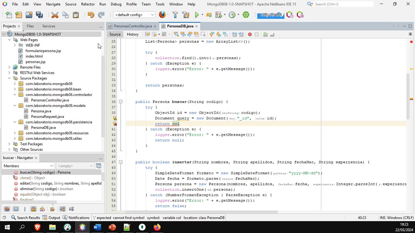Open the Refactor menu
The image size is (415, 233).
88,4
